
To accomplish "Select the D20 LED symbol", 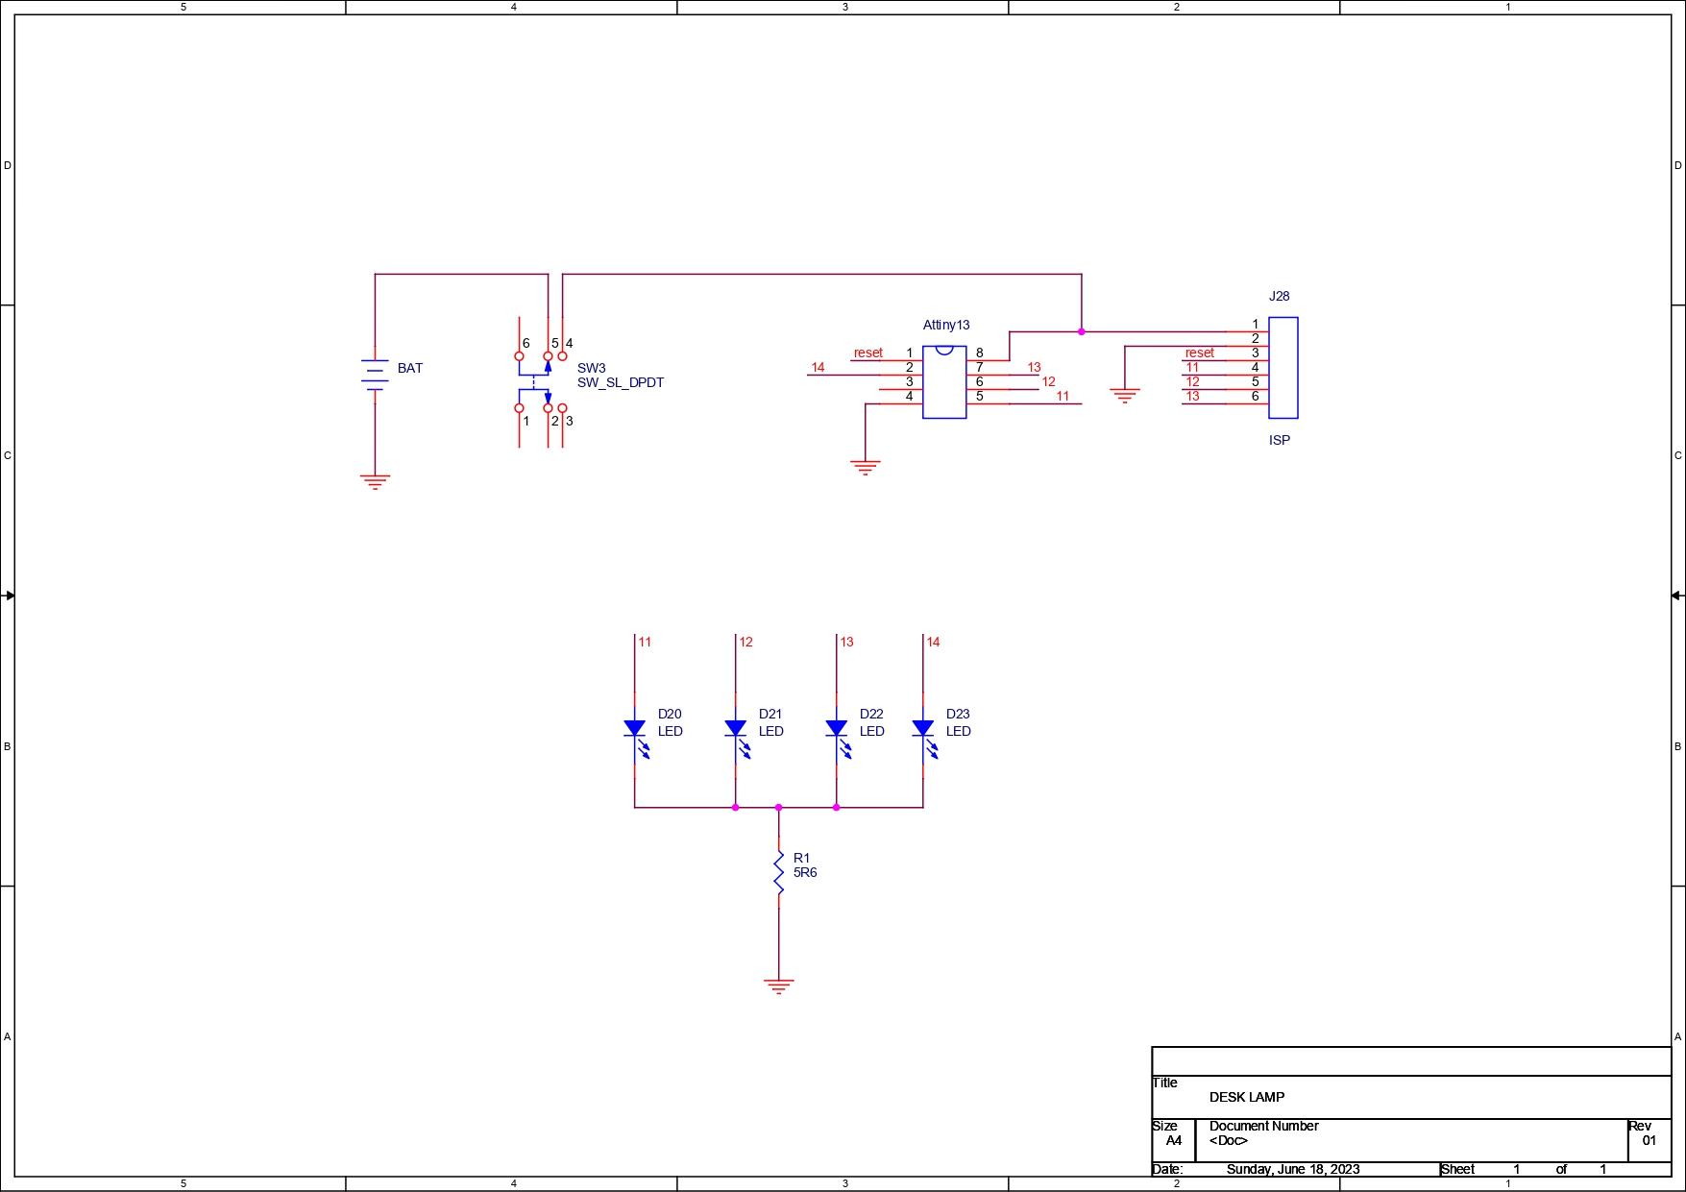I will (636, 736).
